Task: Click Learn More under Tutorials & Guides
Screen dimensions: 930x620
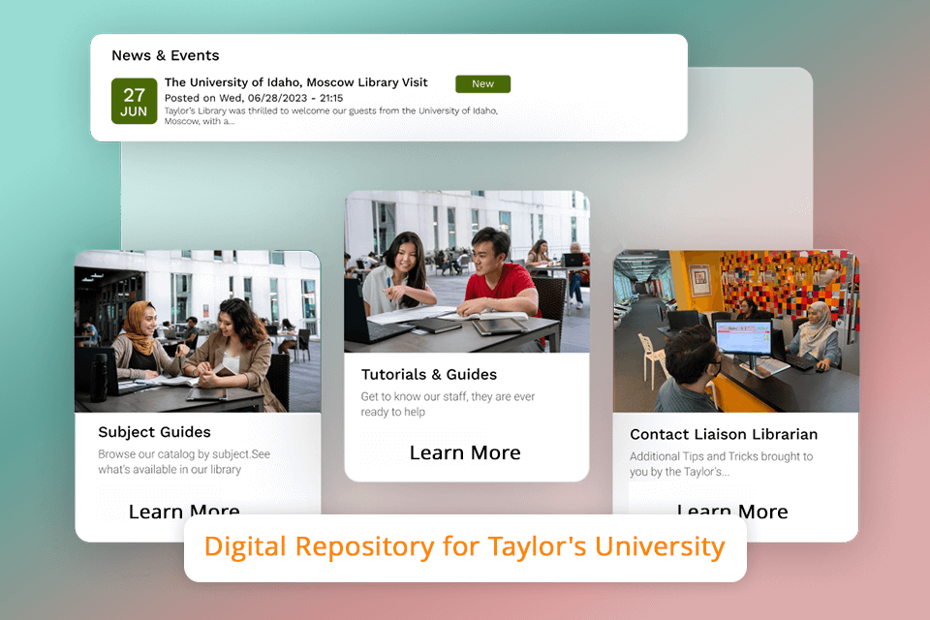Action: 465,452
